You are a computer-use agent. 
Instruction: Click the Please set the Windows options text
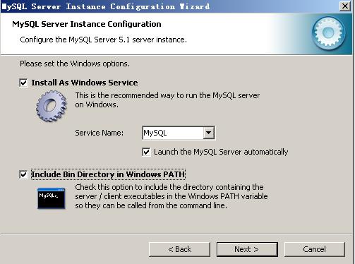point(75,64)
